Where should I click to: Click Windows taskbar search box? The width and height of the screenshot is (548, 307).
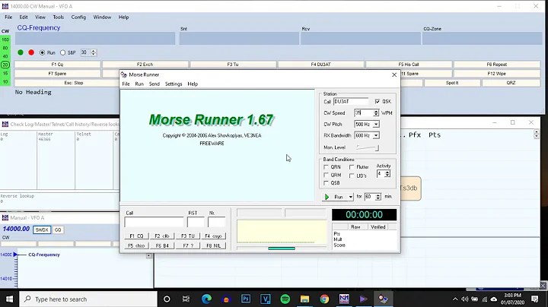[88, 299]
